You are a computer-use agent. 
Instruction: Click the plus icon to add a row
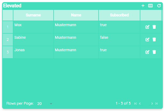(143, 6)
